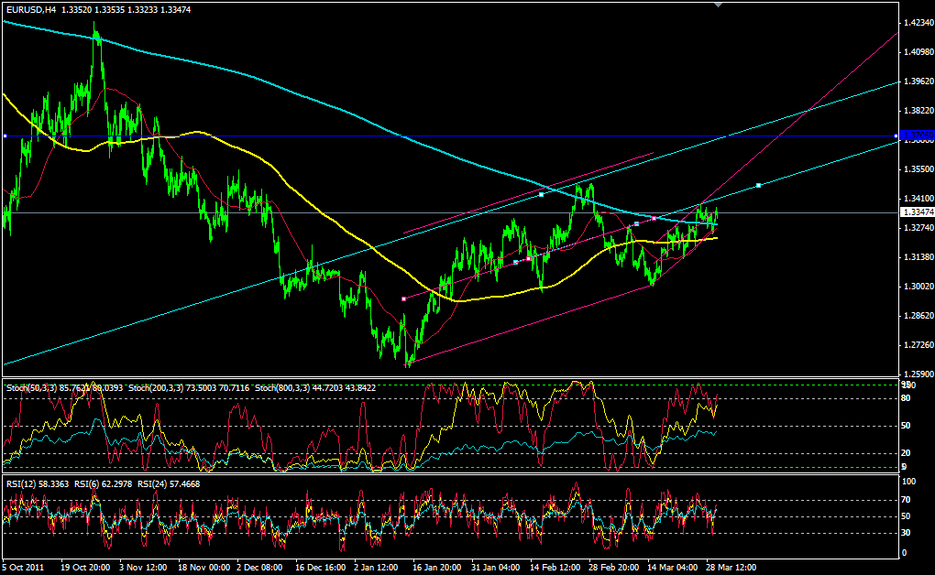Click the 14 Feb 12:00 date label
Viewport: 935px width, 575px height.
tap(555, 568)
